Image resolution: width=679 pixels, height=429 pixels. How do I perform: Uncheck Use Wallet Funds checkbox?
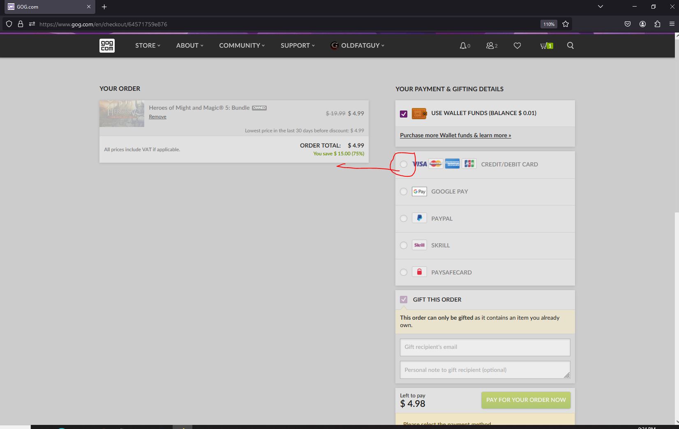[404, 114]
